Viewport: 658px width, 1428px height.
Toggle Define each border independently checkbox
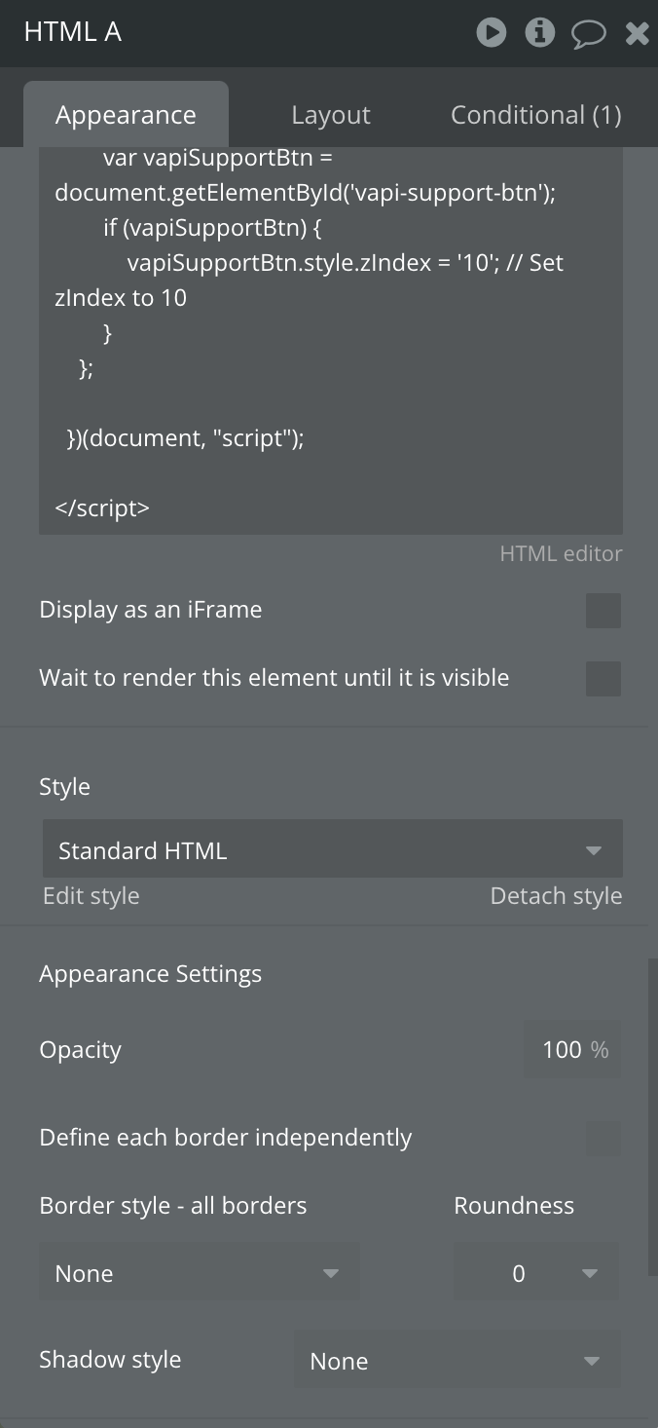[x=603, y=1138]
